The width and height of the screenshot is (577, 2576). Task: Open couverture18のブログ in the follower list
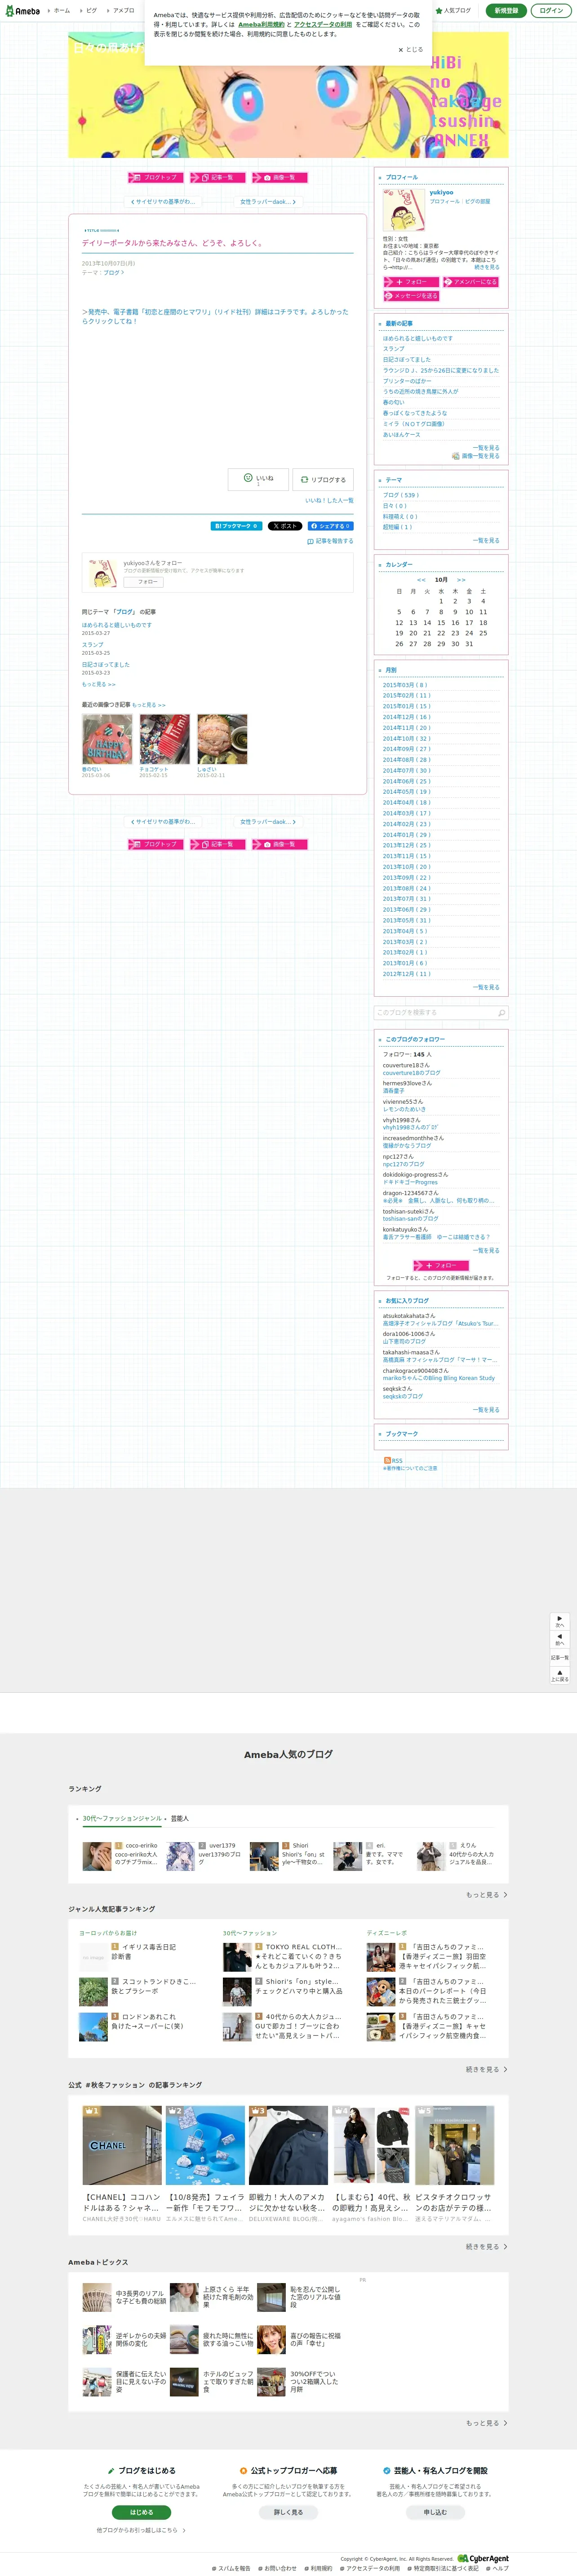click(411, 1073)
